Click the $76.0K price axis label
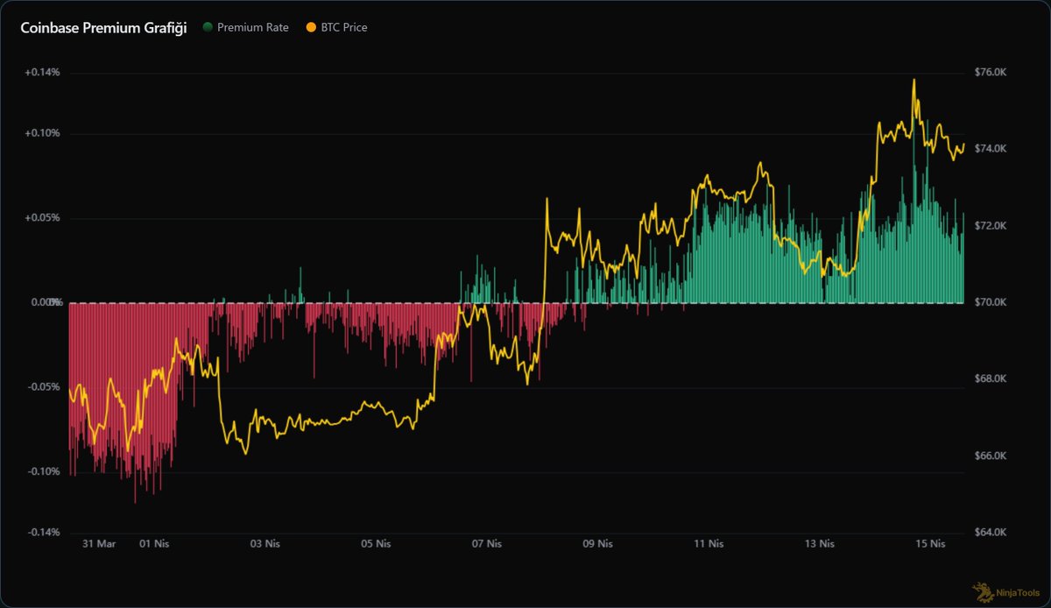The width and height of the screenshot is (1051, 608). [990, 73]
